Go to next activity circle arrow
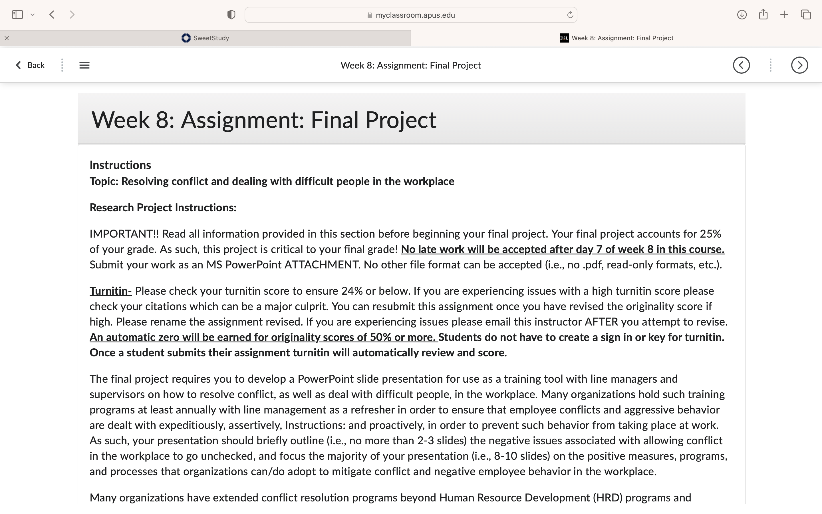The width and height of the screenshot is (822, 514). [x=799, y=65]
